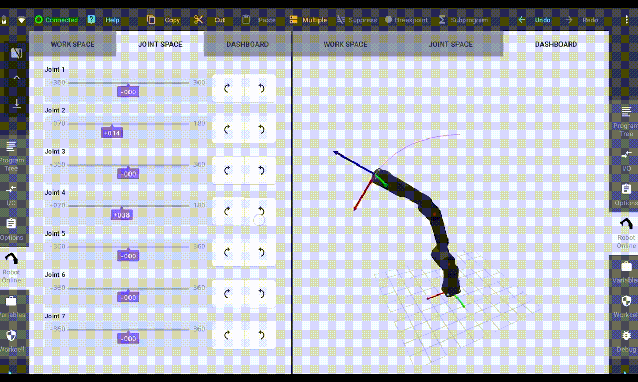Open Program Tree in left sidebar

(11, 155)
